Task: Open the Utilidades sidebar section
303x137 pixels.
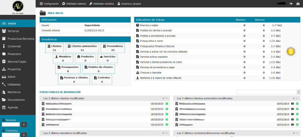Action: [x=18, y=84]
